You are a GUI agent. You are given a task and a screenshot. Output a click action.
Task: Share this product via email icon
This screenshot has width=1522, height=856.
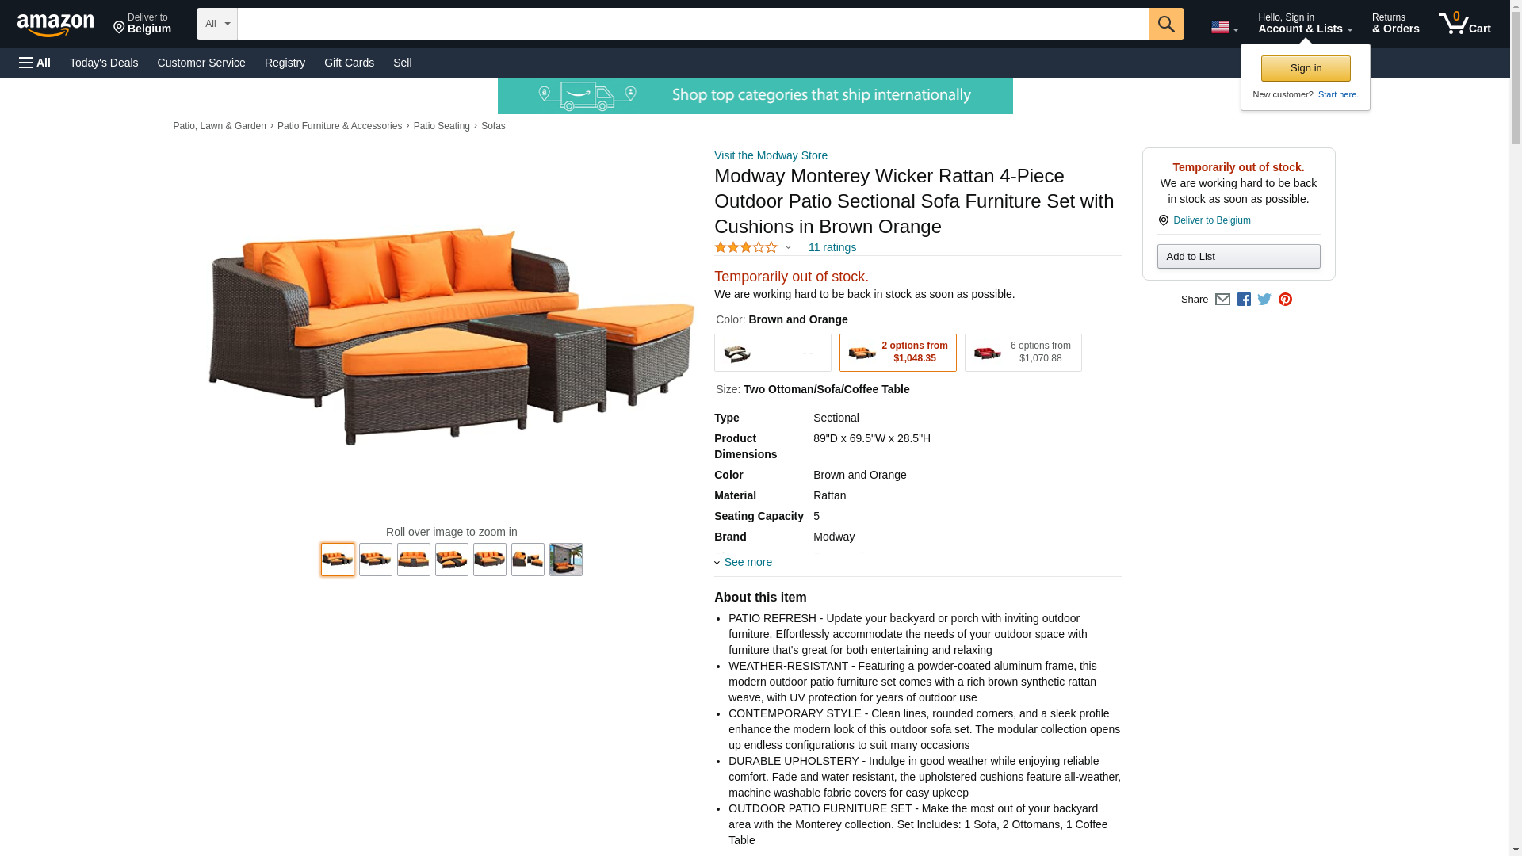pos(1222,300)
